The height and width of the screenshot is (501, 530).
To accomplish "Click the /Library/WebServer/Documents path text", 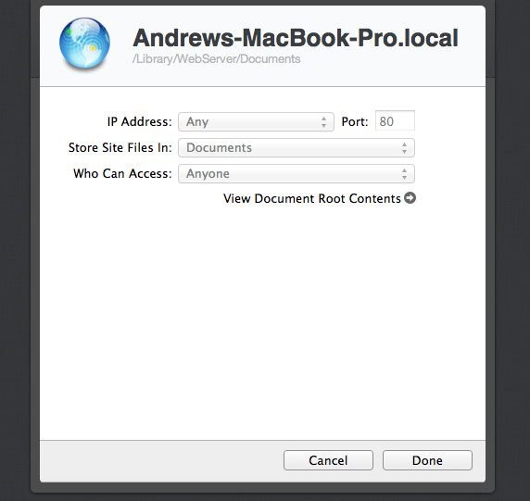I will click(x=216, y=59).
